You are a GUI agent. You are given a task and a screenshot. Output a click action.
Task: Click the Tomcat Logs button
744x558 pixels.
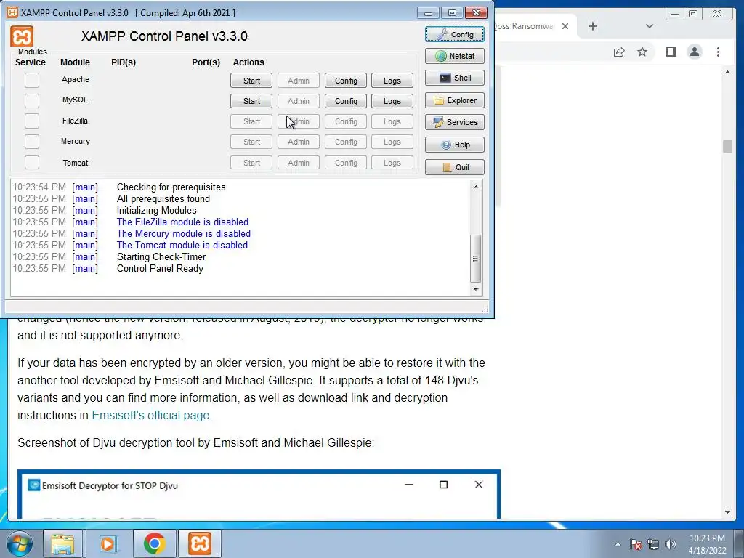(x=392, y=163)
